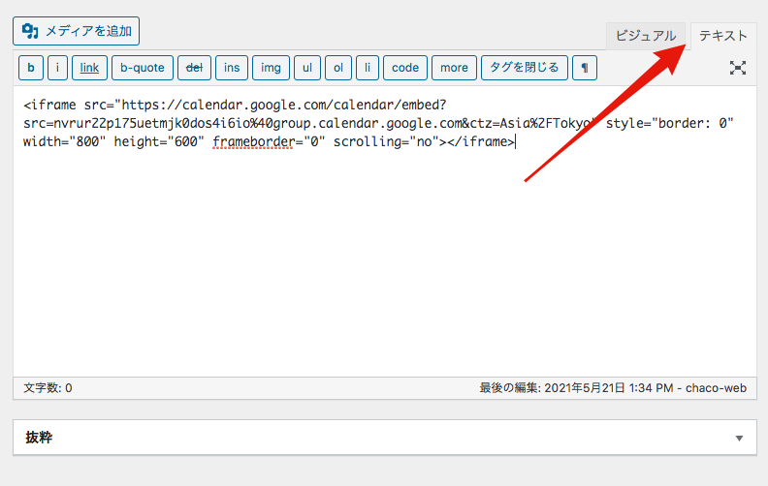768x486 pixels.
Task: Insert deleted-text tag with del button
Action: click(194, 68)
